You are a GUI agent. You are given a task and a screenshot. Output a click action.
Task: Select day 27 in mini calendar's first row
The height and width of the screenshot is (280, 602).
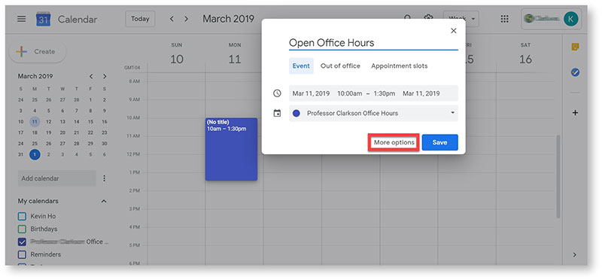pyautogui.click(x=62, y=100)
